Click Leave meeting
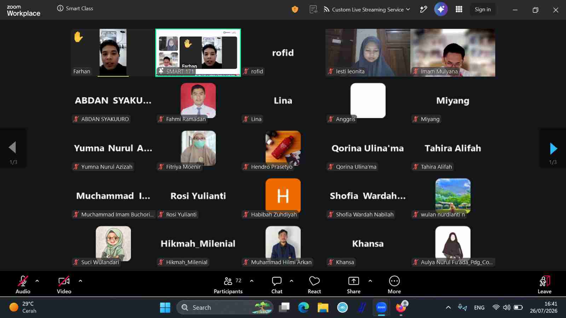The height and width of the screenshot is (318, 566). pos(544,284)
